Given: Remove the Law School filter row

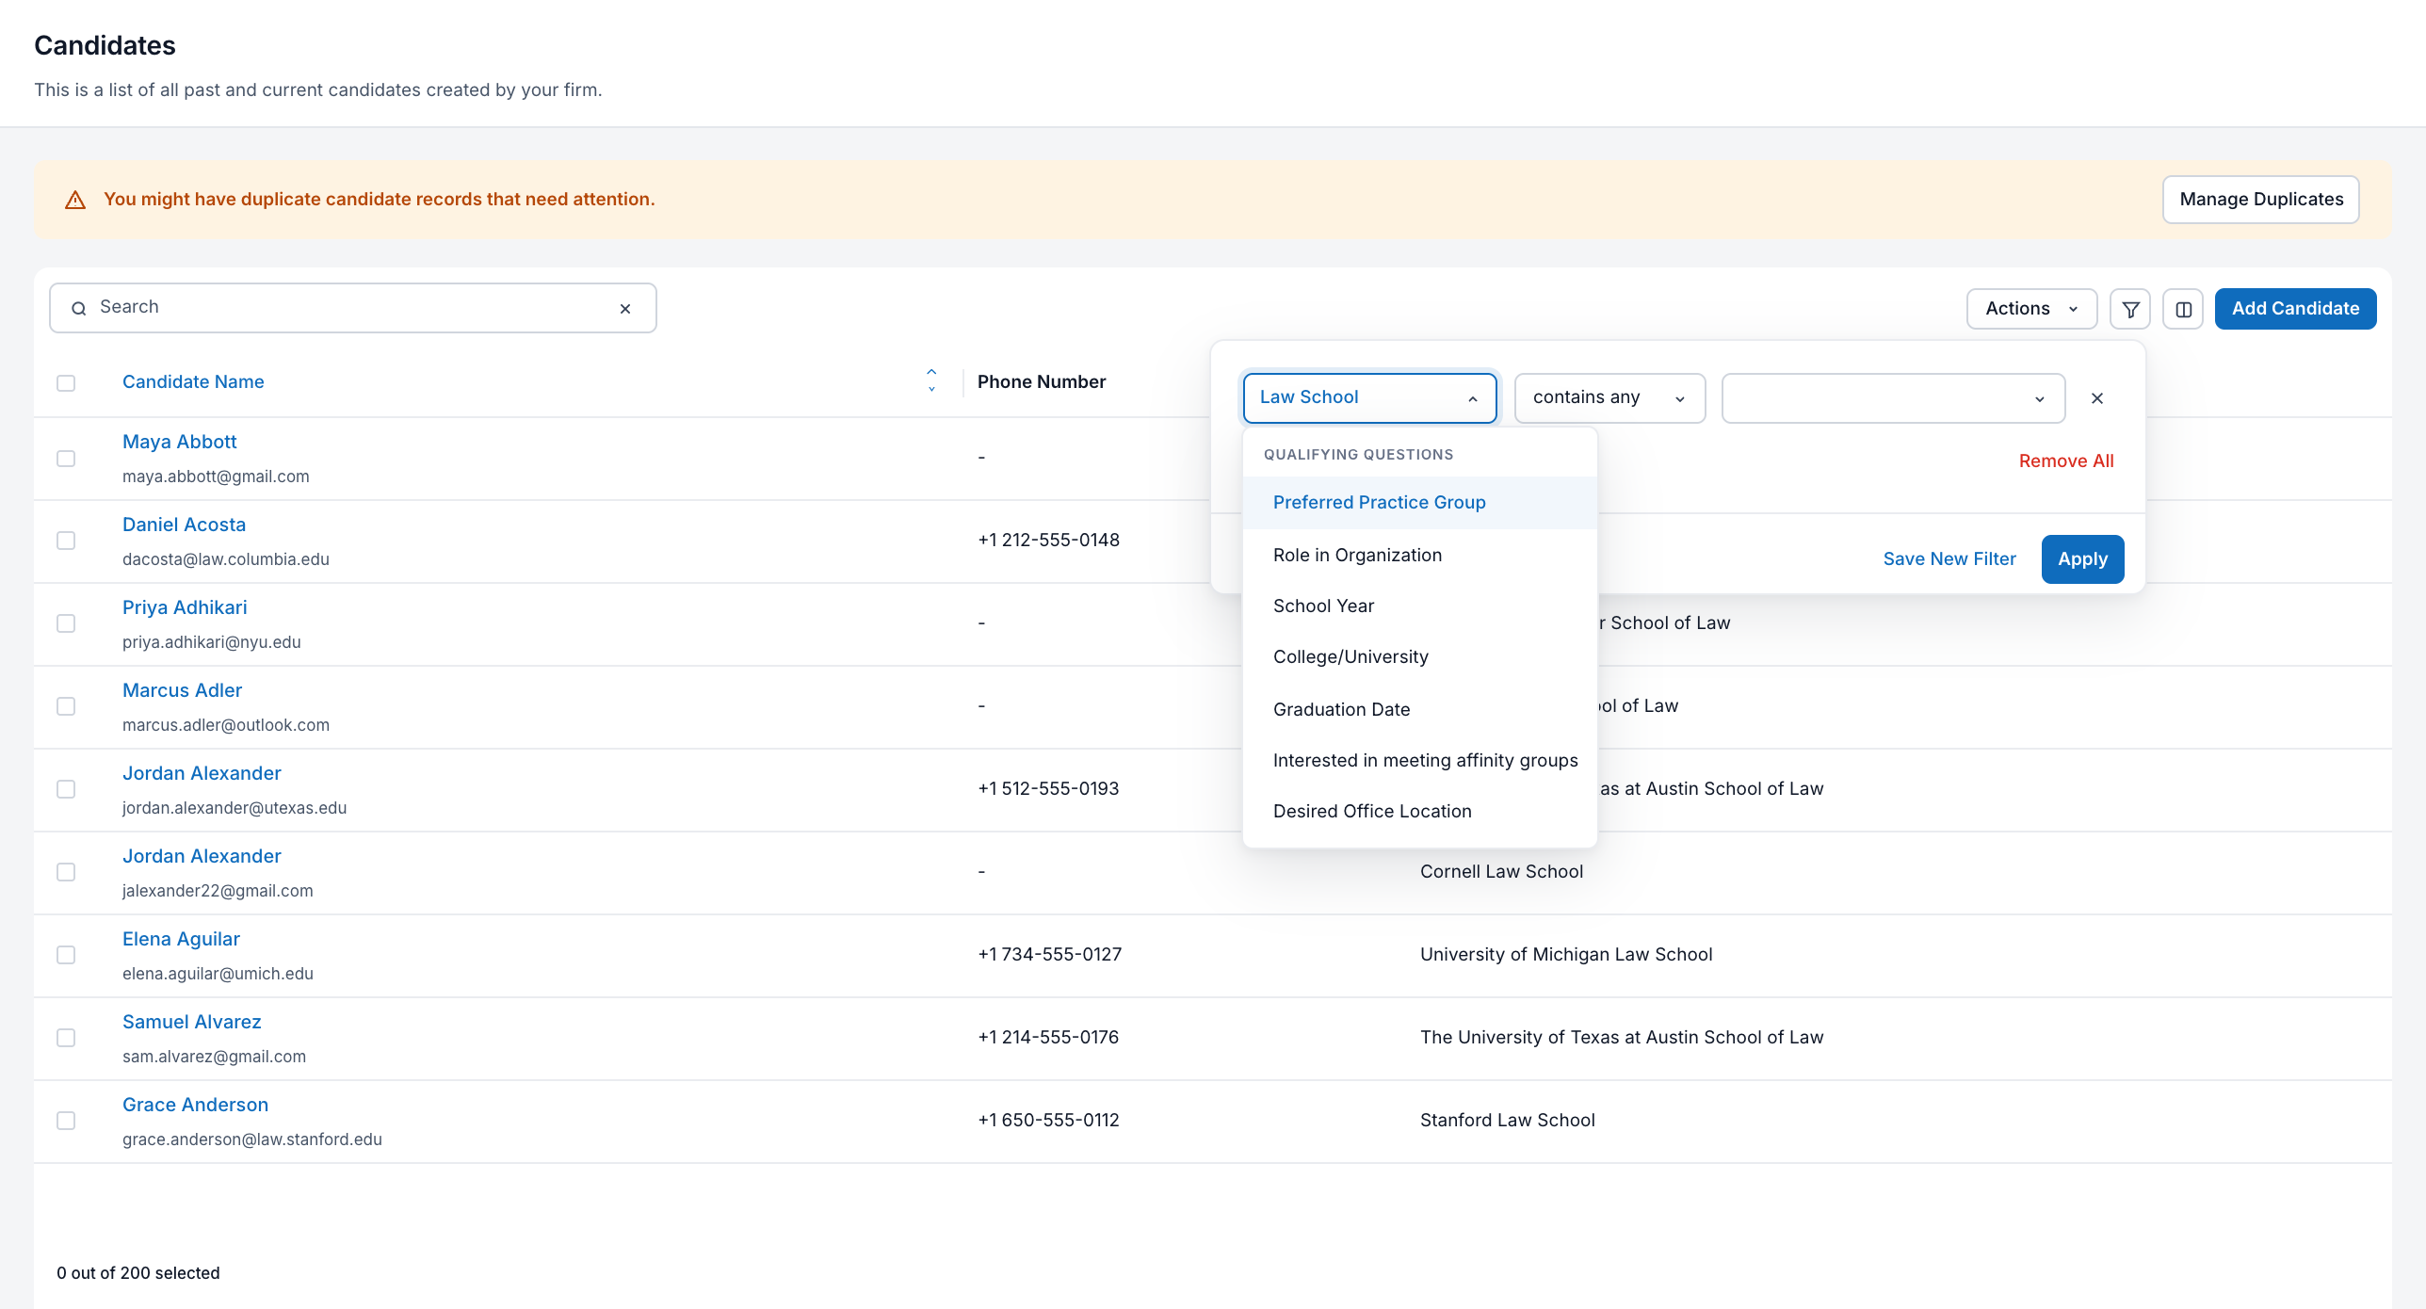Looking at the screenshot, I should (2097, 398).
